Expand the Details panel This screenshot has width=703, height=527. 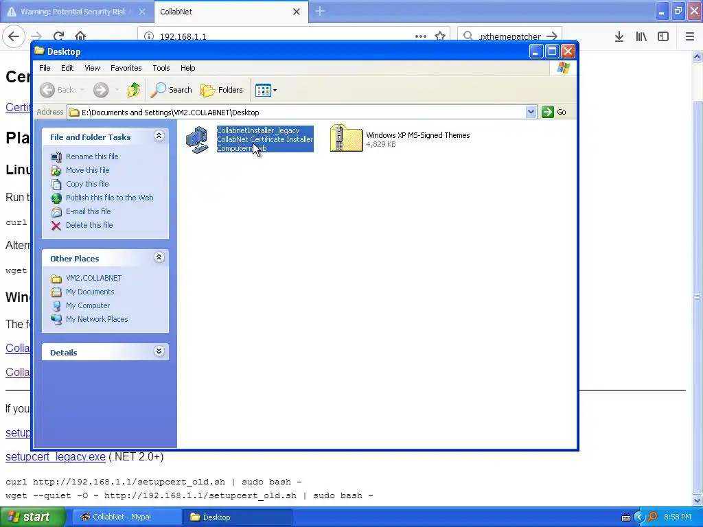pyautogui.click(x=159, y=351)
